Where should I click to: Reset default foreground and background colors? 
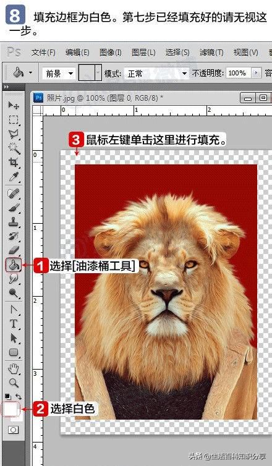[x=8, y=396]
